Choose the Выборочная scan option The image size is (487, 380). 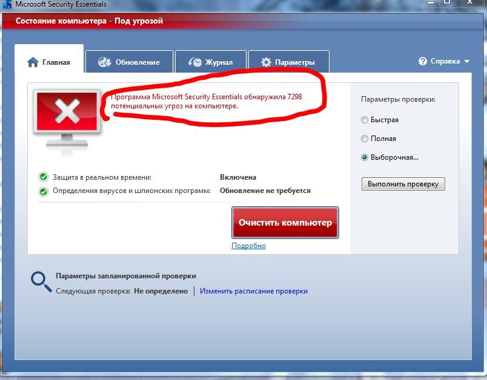pos(365,157)
